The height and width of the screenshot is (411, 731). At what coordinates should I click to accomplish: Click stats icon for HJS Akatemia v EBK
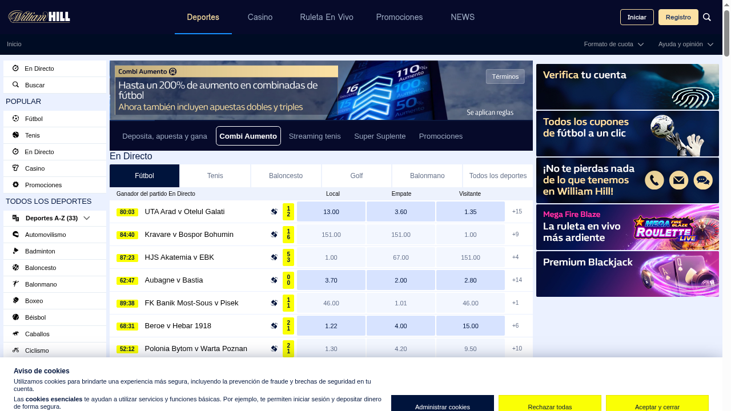click(x=274, y=257)
